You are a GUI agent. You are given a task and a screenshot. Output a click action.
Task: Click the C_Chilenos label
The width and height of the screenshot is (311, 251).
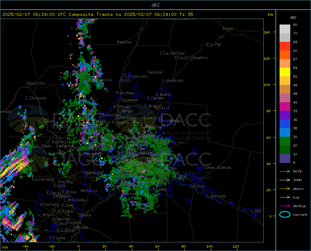tap(36, 98)
